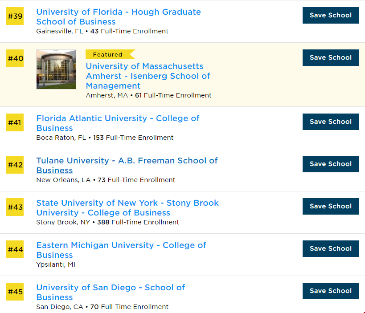Open Stony Brook University College of Business
Viewport: 365px width, 313px height.
(x=127, y=208)
